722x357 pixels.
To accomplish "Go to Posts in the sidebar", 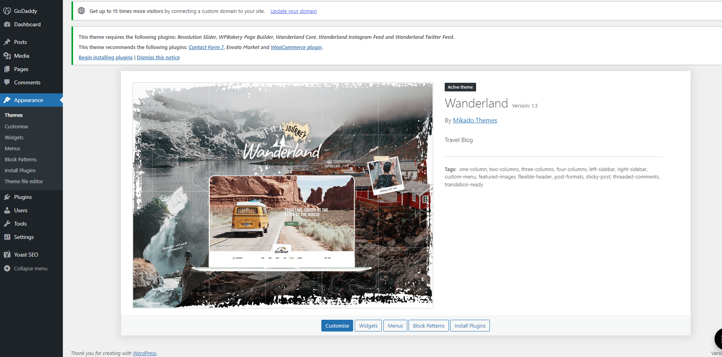I will 20,42.
